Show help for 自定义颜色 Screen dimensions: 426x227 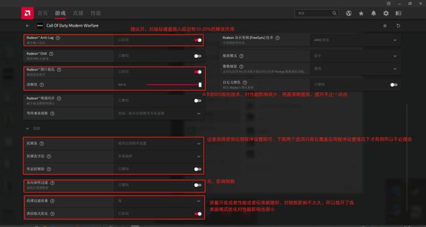coord(245,83)
